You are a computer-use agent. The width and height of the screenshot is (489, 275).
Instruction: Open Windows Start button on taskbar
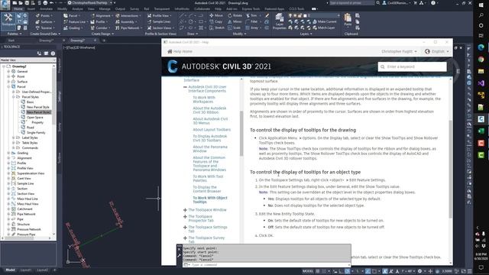481,5
